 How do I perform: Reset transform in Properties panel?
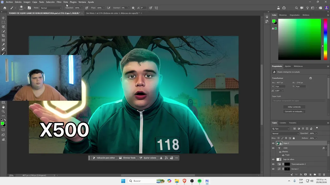click(x=310, y=78)
